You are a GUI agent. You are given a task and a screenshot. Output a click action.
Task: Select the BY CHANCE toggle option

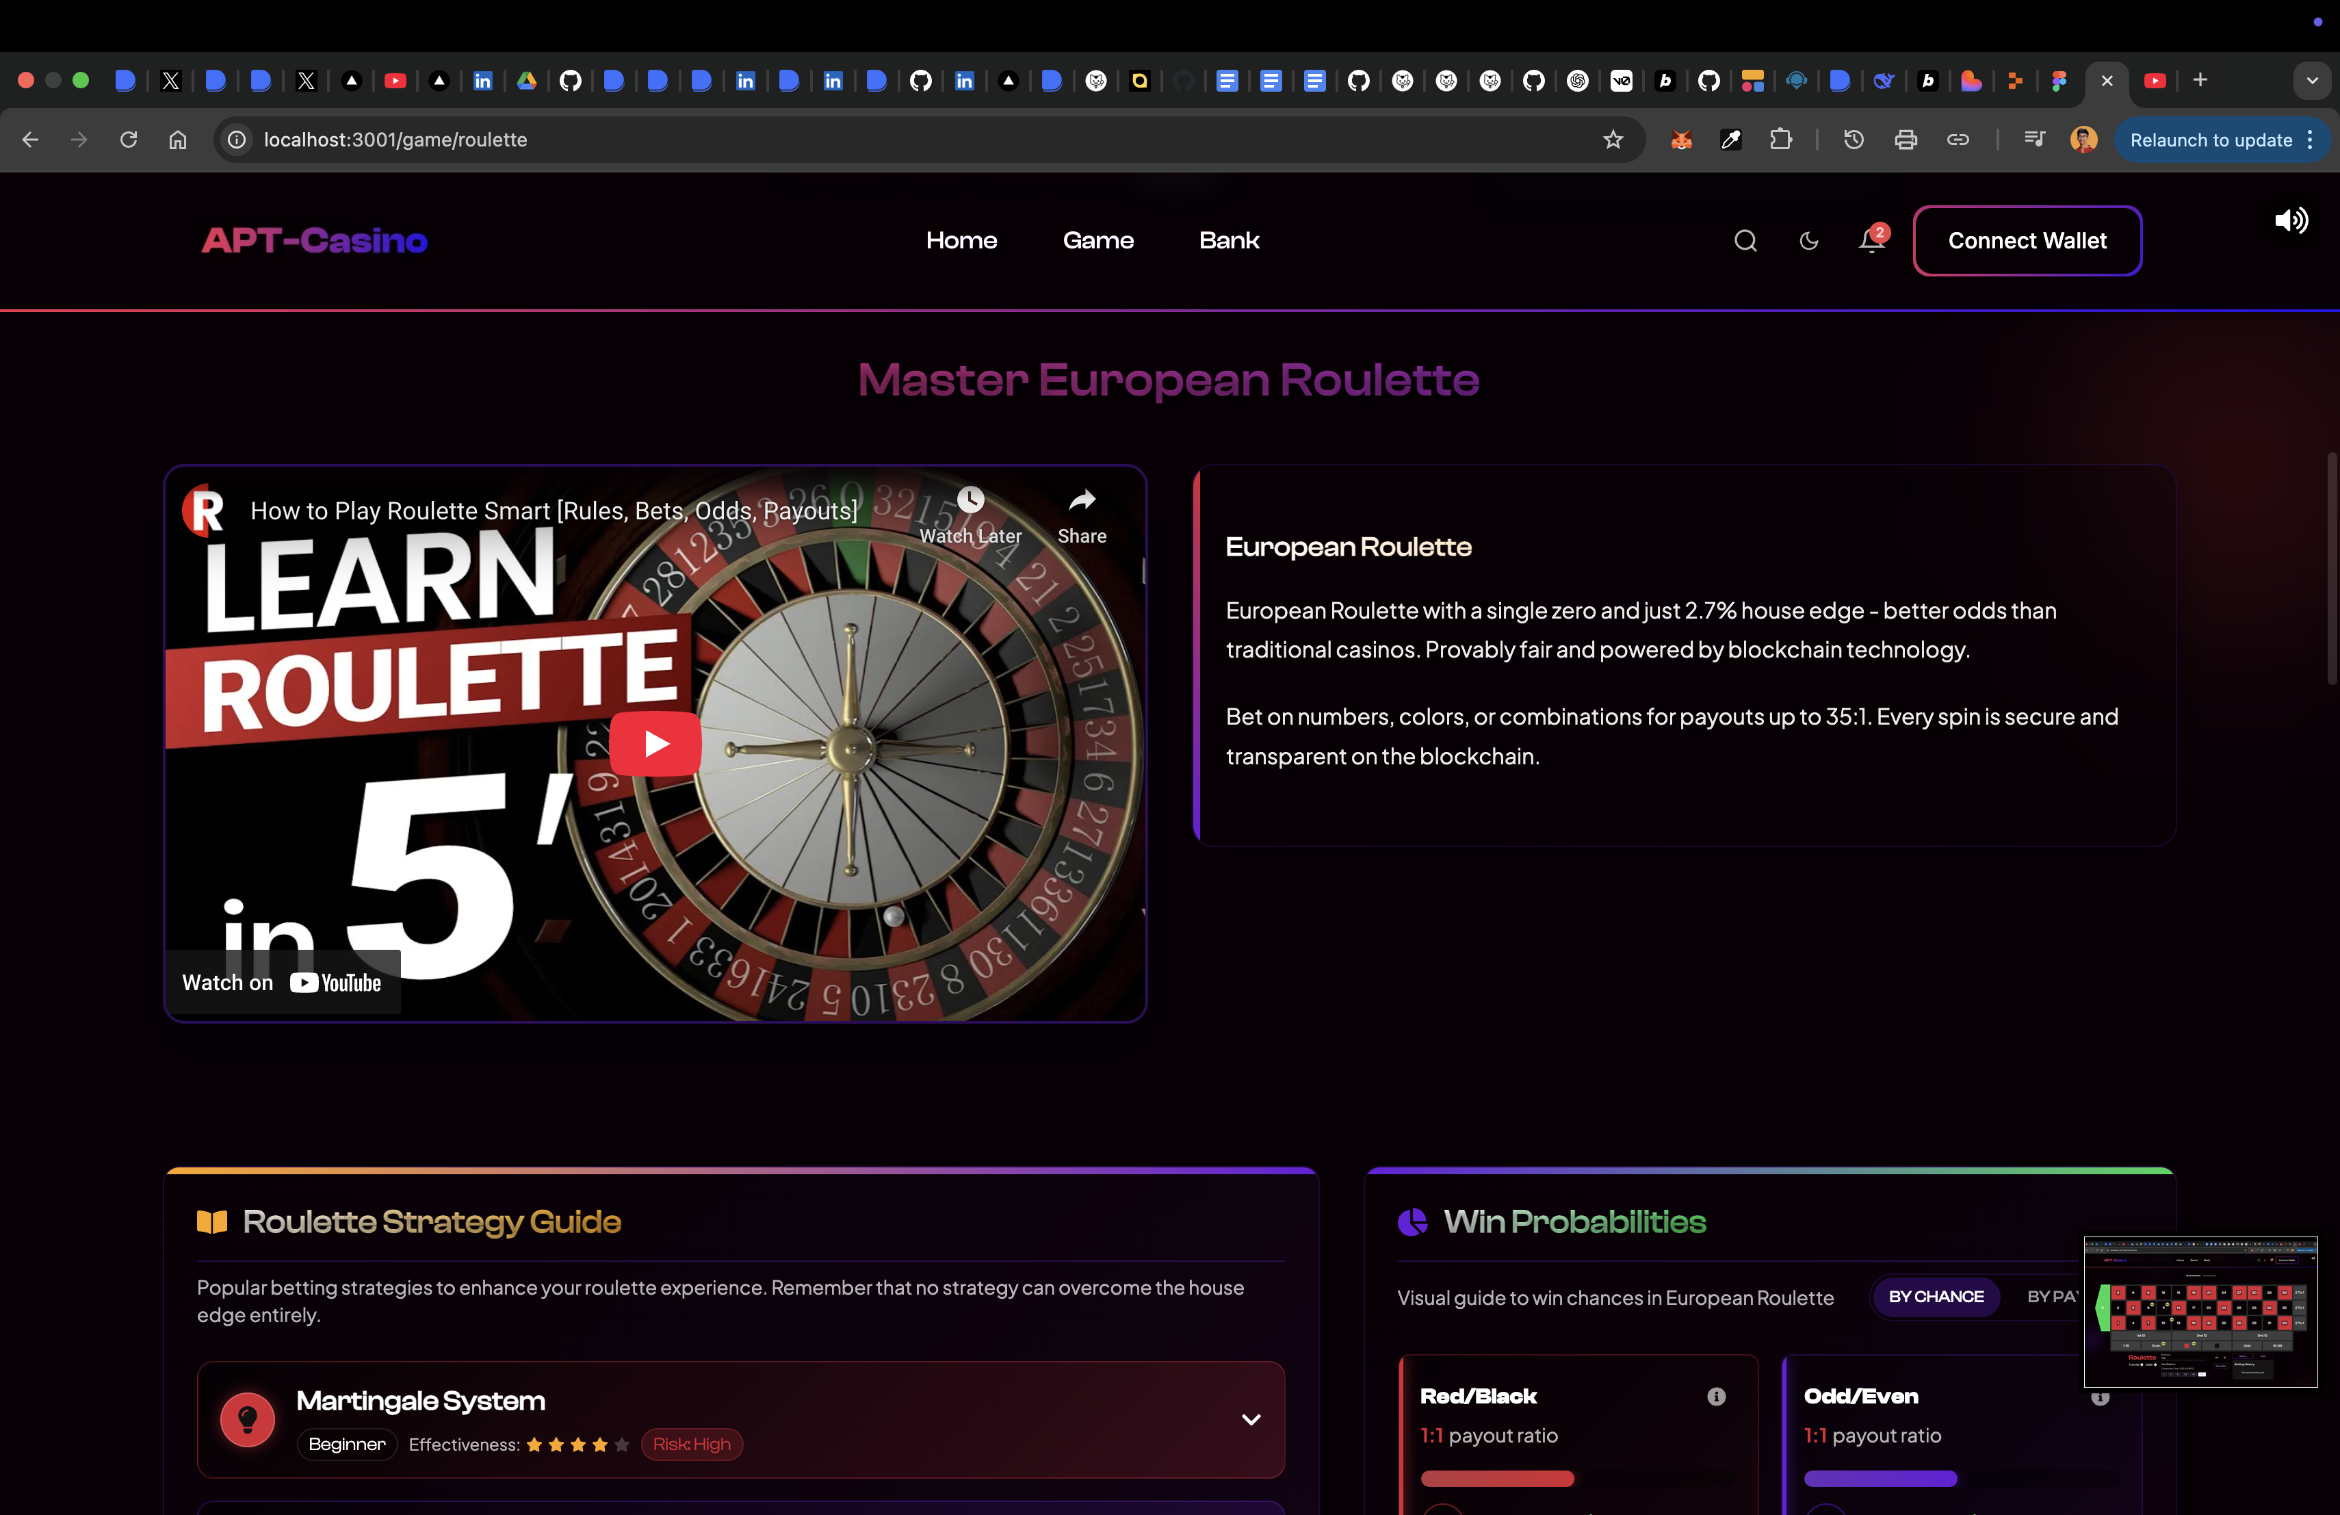click(1935, 1297)
